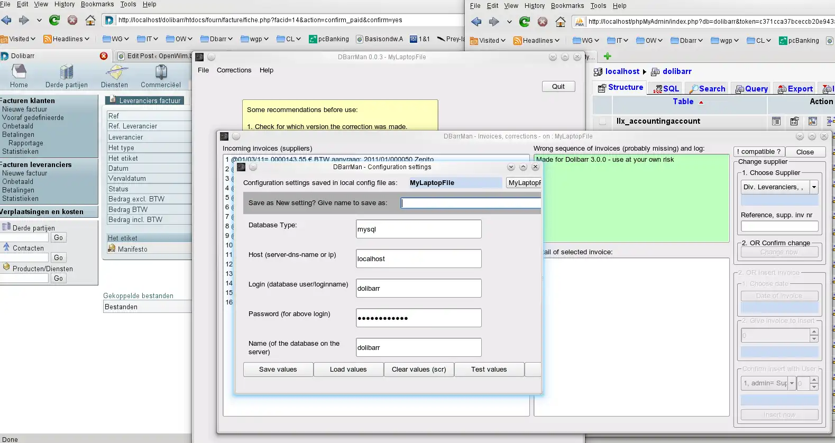Screen dimensions: 835x443
Task: Open the Visited bookmarks dropdown in Dolibarr browser
Action: 19,39
